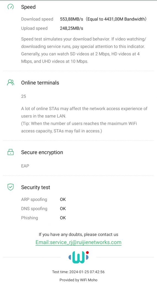
Task: Tap the online terminals count 25
Action: (x=24, y=96)
